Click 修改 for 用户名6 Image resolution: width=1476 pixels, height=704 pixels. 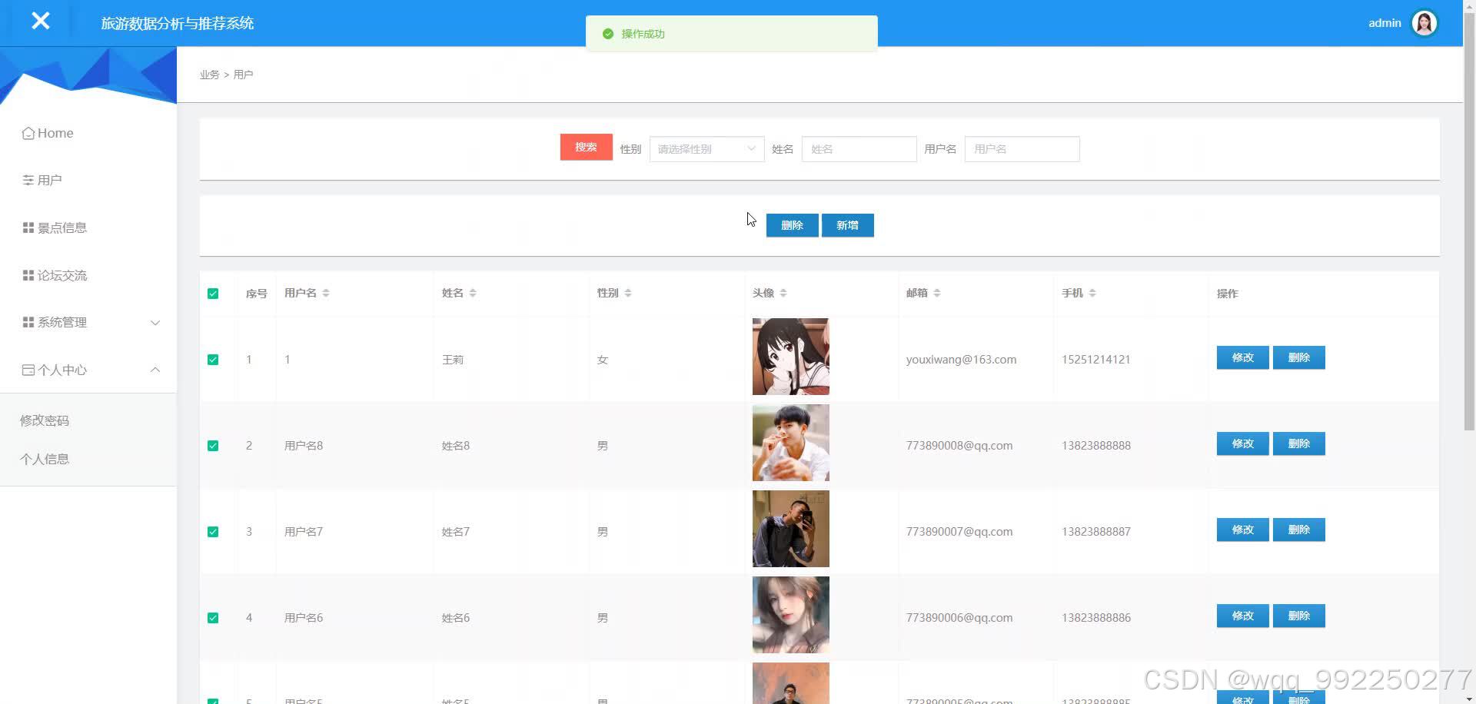pos(1242,616)
